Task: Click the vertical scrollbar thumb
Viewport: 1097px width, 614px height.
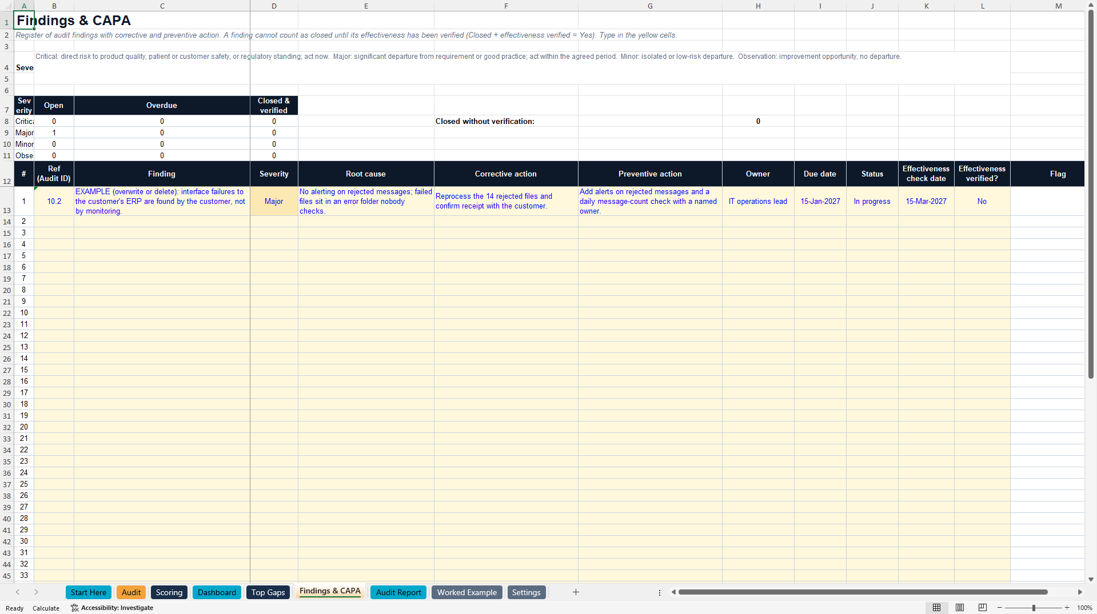Action: pyautogui.click(x=1091, y=194)
